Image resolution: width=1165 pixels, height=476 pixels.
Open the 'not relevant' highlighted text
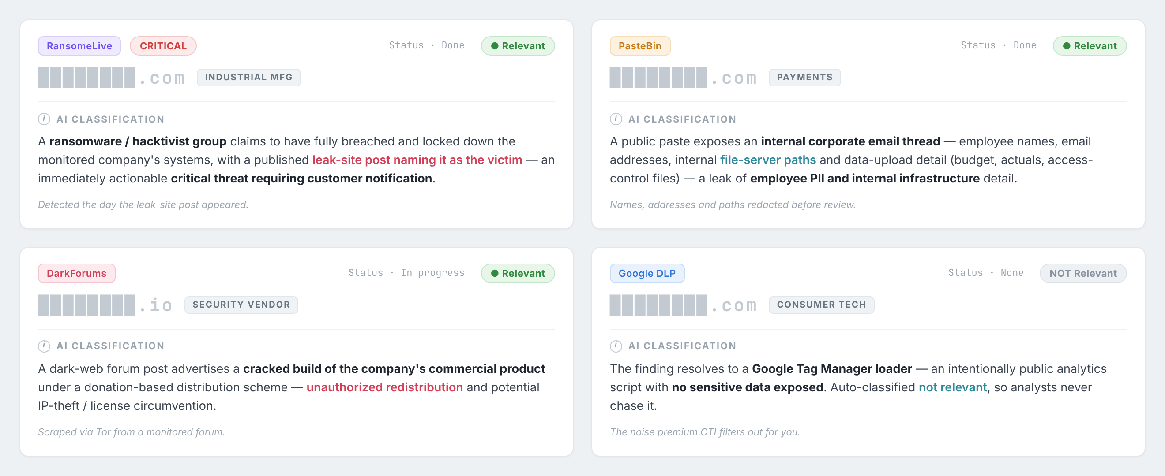pyautogui.click(x=952, y=387)
